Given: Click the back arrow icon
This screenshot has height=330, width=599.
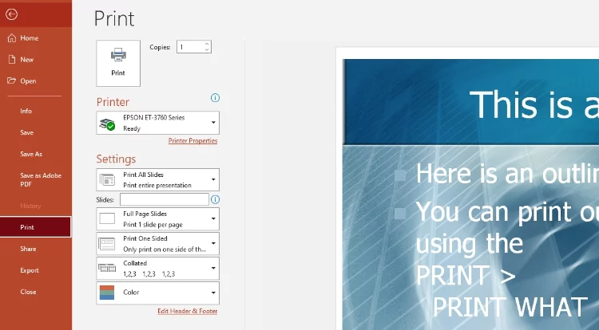Looking at the screenshot, I should click(11, 14).
